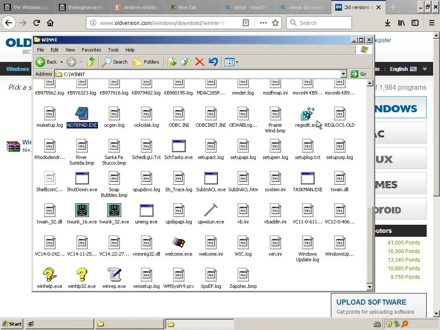Select the ShutDown.exe icon
440x330 pixels.
pyautogui.click(x=82, y=178)
